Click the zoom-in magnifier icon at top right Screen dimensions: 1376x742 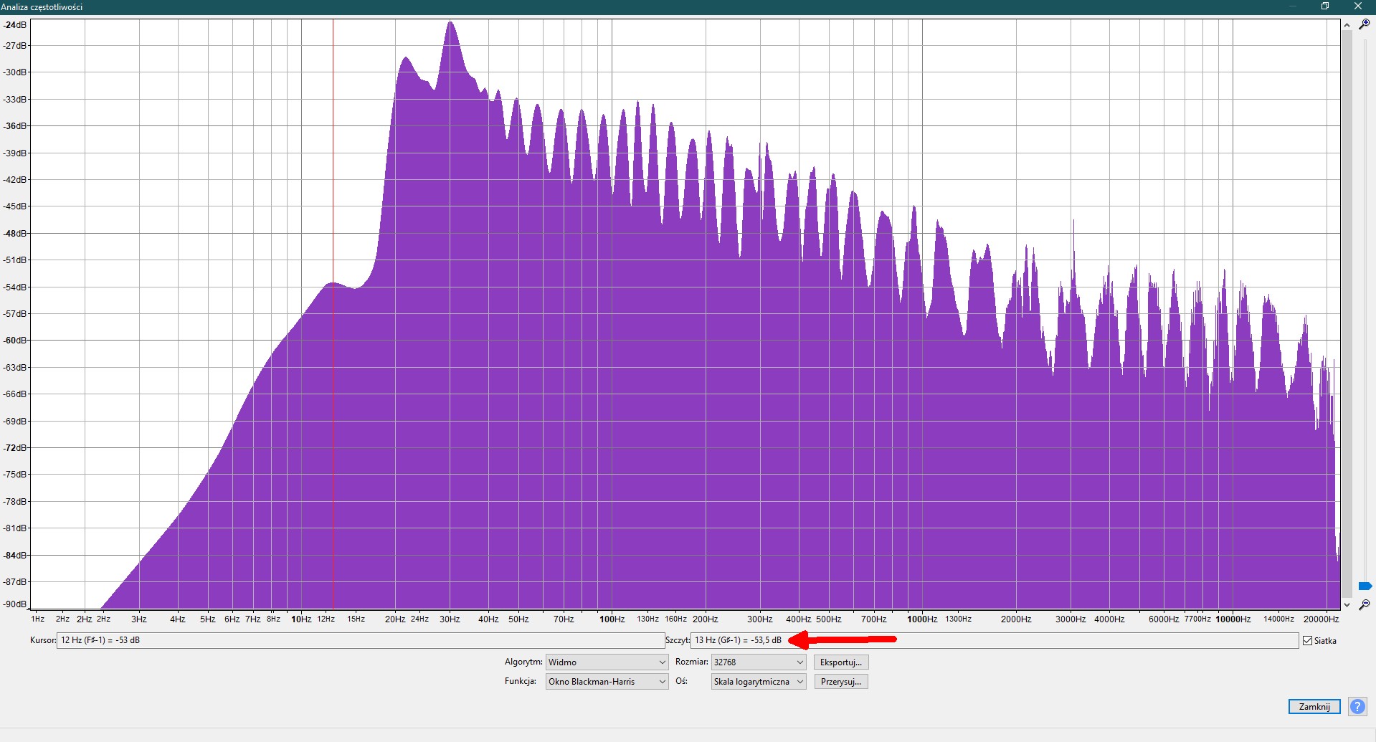(x=1364, y=24)
